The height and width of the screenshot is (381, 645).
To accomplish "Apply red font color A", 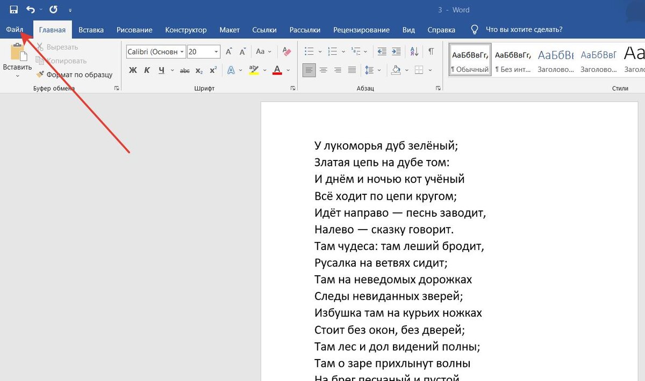I will click(277, 70).
